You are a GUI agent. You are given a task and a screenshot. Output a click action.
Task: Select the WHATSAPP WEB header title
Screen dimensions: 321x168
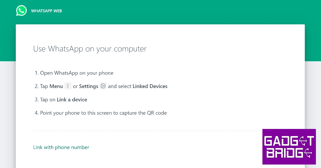click(47, 11)
